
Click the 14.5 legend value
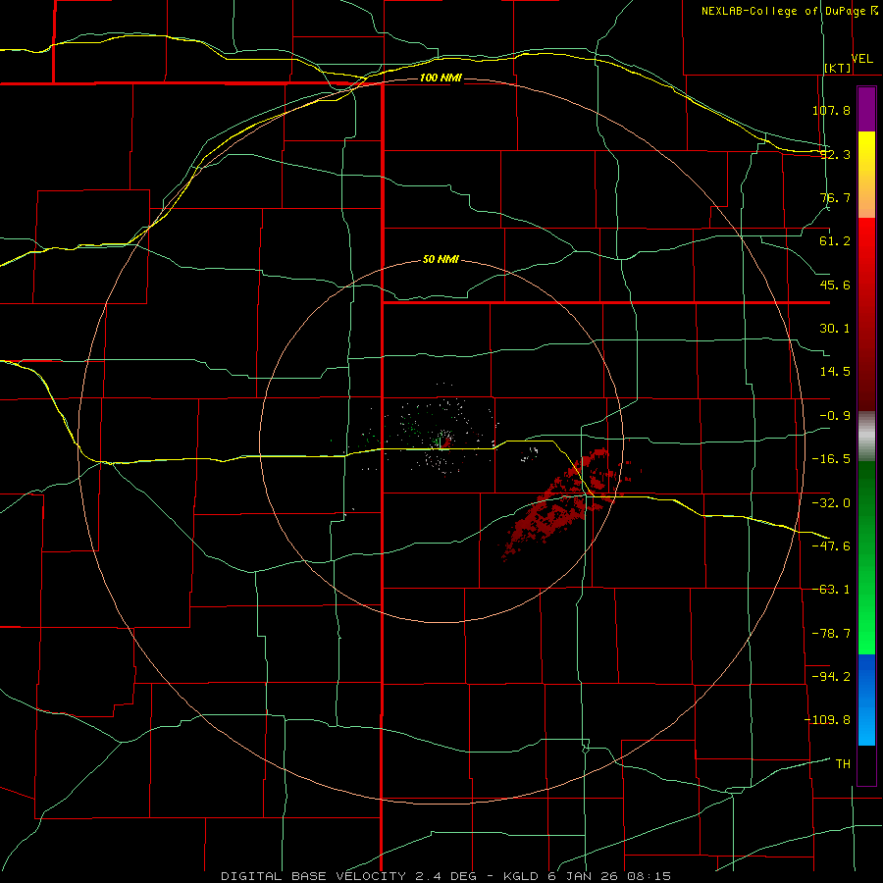(835, 372)
